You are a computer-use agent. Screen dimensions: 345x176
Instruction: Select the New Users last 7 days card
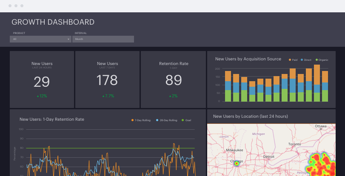pyautogui.click(x=107, y=79)
